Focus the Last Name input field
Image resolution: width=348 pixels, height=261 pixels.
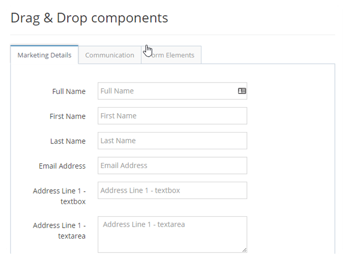(x=173, y=140)
